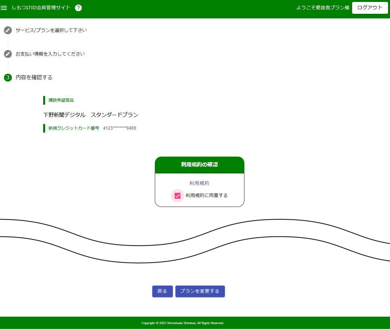Screen dimensions: 390x329
Task: Click the pencil icon for payment info step
Action: (8, 54)
